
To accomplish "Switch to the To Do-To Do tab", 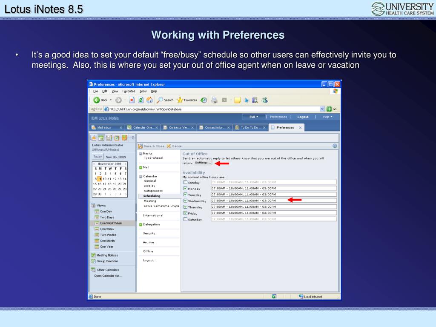I will pyautogui.click(x=250, y=127).
